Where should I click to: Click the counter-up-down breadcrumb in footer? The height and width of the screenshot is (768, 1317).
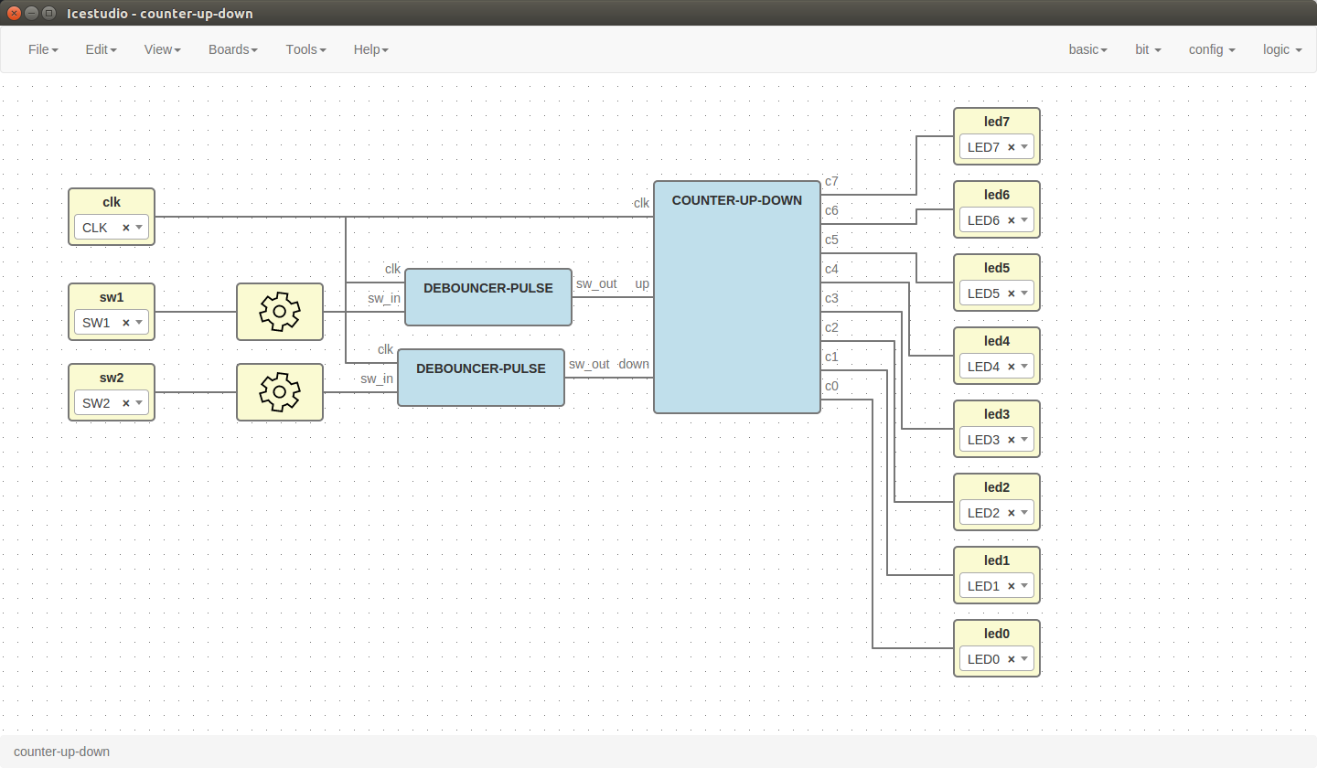tap(61, 752)
